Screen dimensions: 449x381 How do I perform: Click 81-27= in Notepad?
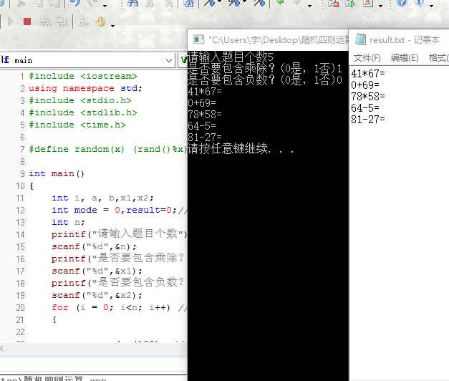coord(368,120)
